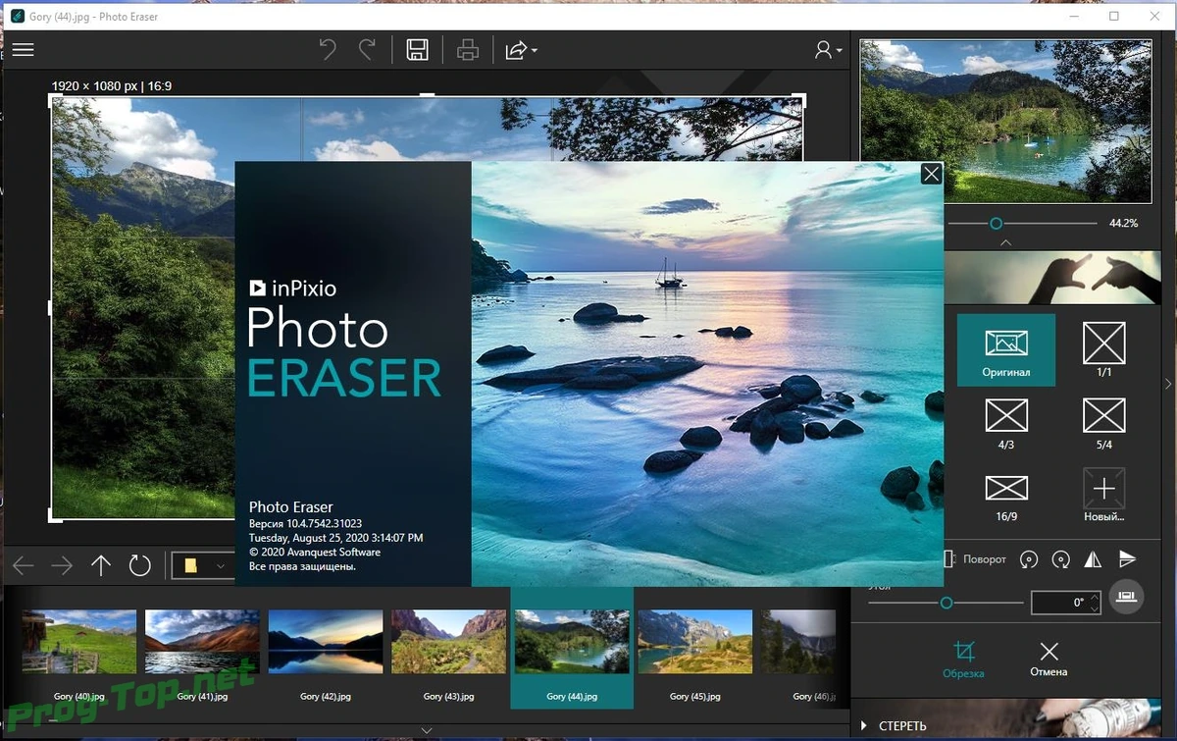Close the Photo Eraser splash dialog
The image size is (1177, 741).
(x=931, y=174)
